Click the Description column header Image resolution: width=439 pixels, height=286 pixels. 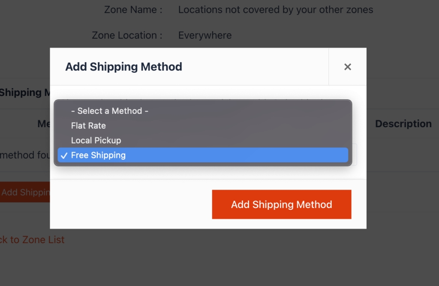click(x=403, y=124)
